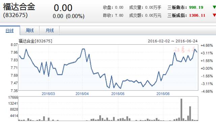Click the 三板做市 index label
Screen dimensions: 216x123
[x=177, y=7]
